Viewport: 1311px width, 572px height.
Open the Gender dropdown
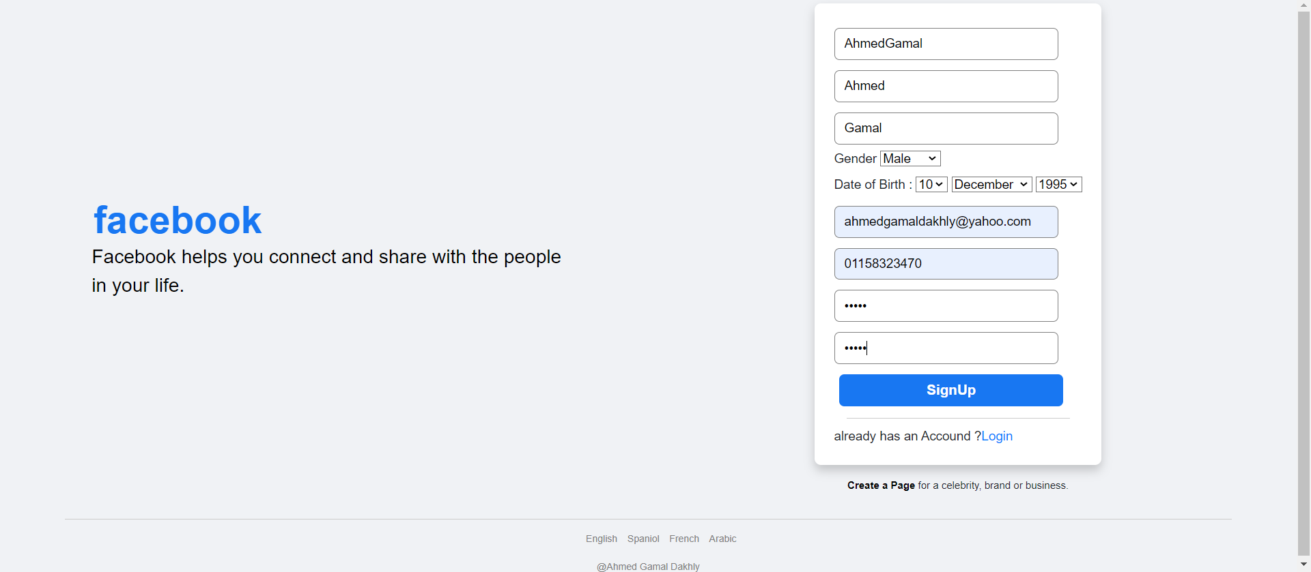pos(910,158)
